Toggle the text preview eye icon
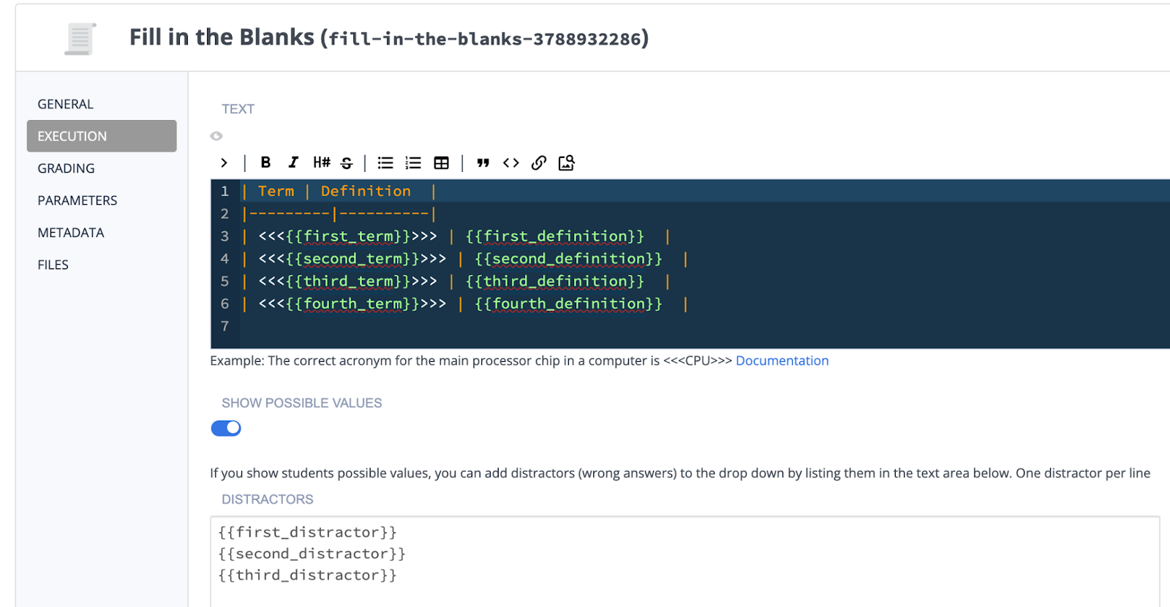This screenshot has width=1170, height=607. 216,136
